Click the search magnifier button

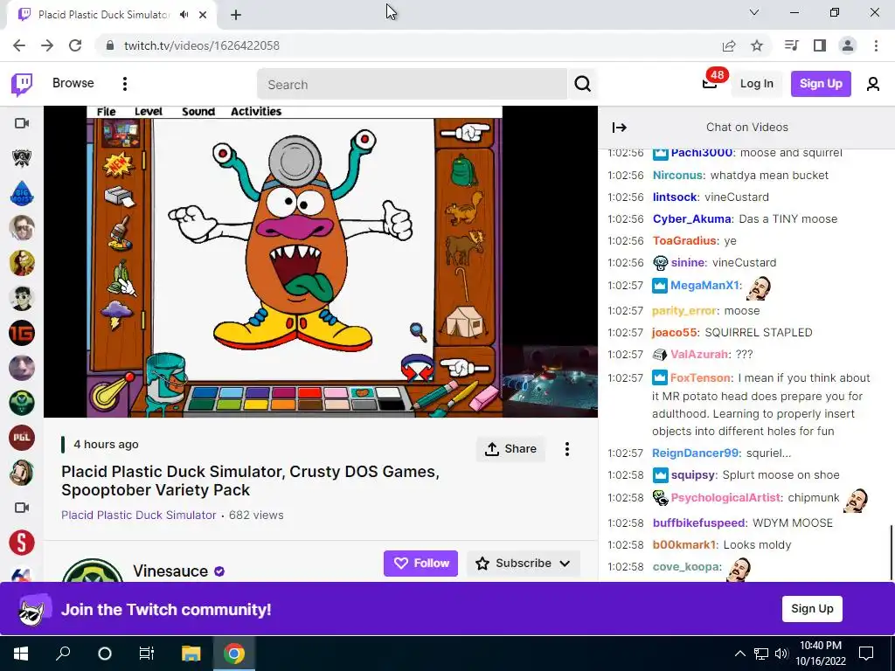click(582, 85)
